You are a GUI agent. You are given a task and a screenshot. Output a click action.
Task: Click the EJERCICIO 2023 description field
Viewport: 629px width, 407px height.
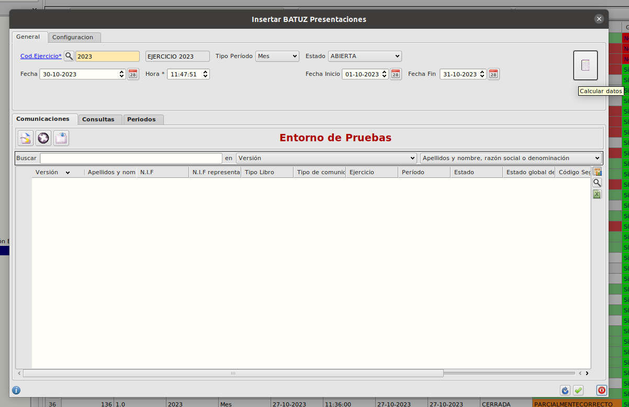point(177,56)
